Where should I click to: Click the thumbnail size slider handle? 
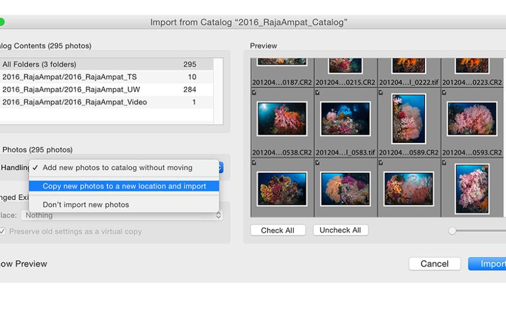[x=452, y=231]
